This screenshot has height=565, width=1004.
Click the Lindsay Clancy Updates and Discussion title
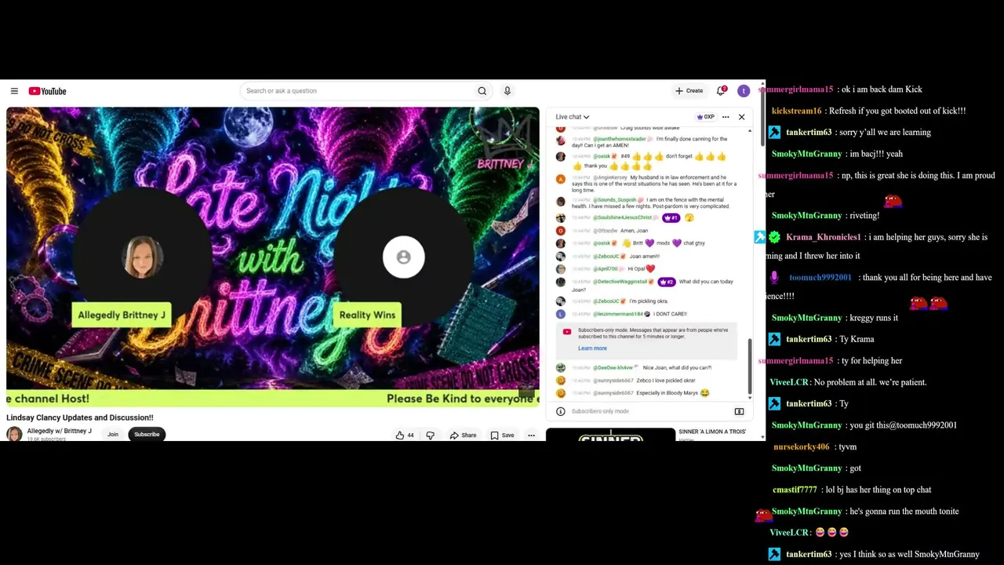click(80, 417)
